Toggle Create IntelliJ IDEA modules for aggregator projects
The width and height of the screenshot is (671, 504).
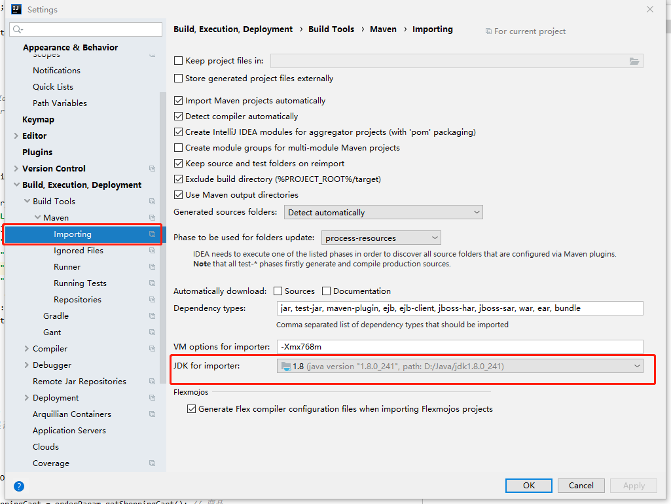[179, 132]
